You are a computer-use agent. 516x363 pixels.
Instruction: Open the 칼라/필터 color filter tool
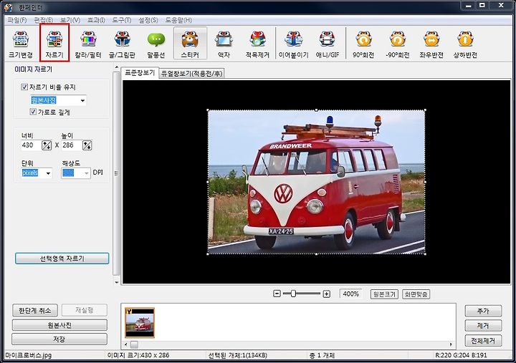(x=88, y=44)
